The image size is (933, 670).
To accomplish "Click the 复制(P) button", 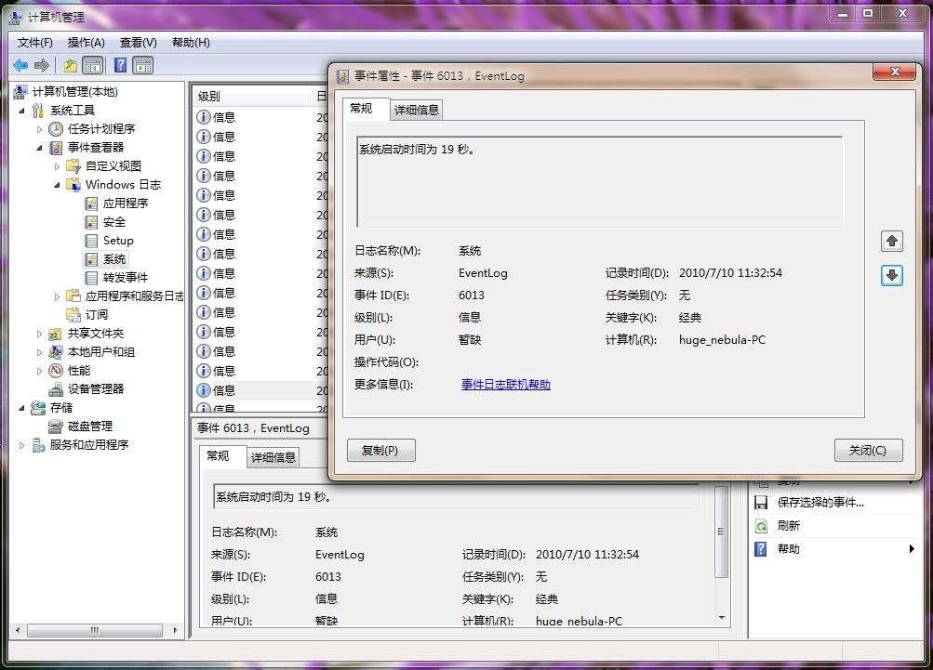I will [x=380, y=451].
